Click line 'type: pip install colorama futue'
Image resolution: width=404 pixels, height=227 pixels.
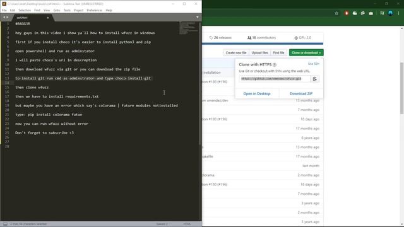49,115
